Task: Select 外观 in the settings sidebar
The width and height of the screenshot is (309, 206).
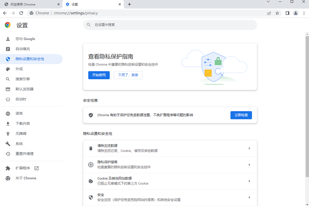Action: point(19,69)
